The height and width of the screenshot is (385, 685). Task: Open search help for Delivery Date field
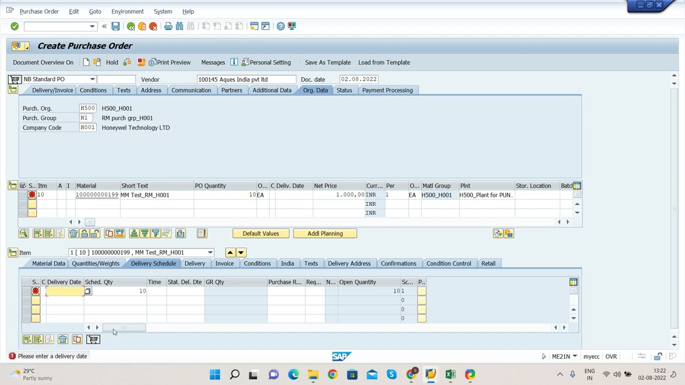pyautogui.click(x=88, y=291)
